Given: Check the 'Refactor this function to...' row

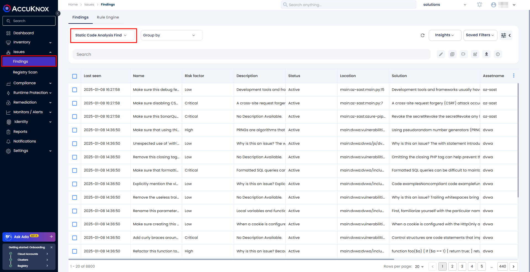Looking at the screenshot, I should pyautogui.click(x=75, y=251).
